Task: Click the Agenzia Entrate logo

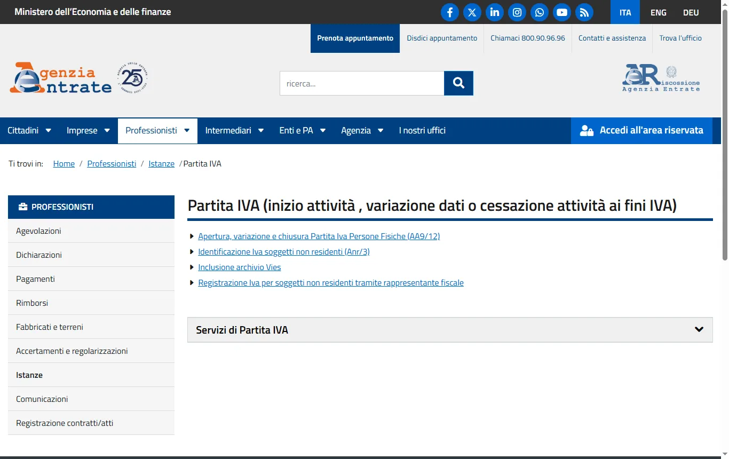Action: [x=61, y=78]
